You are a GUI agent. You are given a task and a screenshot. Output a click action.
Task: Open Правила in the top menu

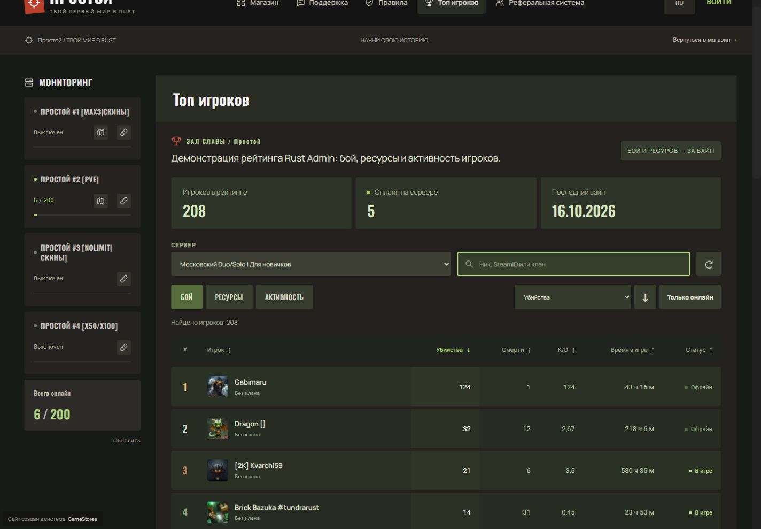pos(386,3)
